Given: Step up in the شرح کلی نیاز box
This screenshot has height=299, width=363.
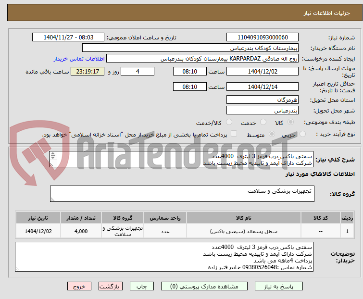Looking at the screenshot, I should [53, 154].
